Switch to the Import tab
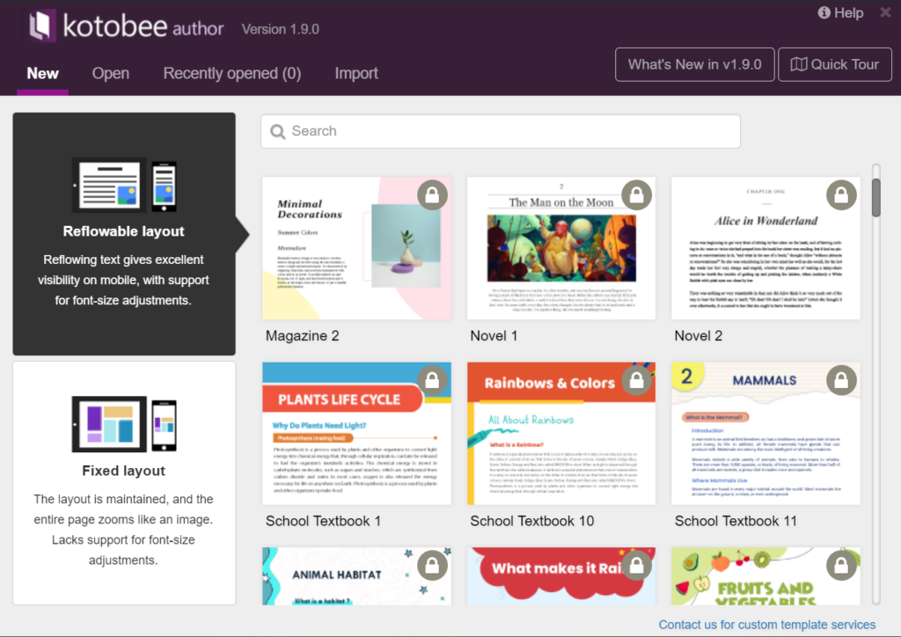This screenshot has height=637, width=901. 356,74
